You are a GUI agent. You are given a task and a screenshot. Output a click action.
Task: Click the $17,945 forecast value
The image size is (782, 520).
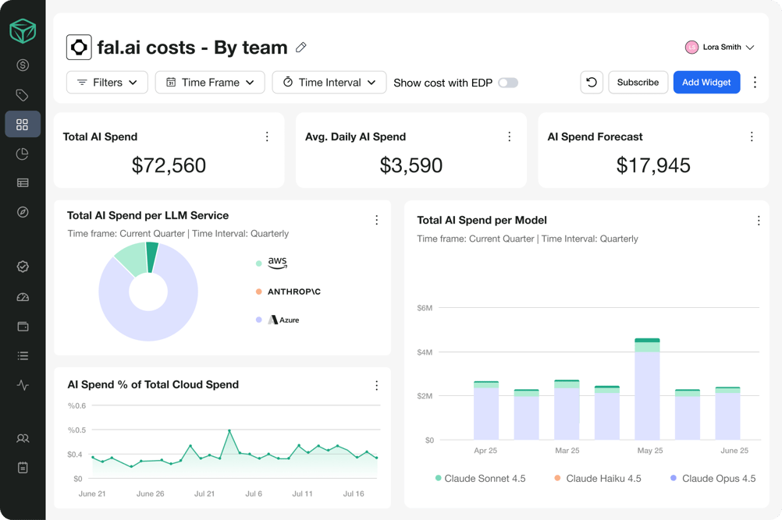(x=653, y=165)
